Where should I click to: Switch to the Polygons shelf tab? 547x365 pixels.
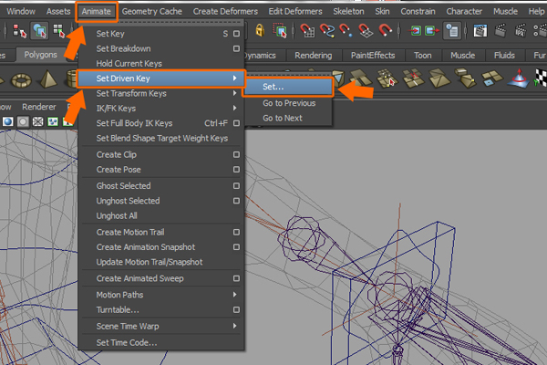coord(40,55)
